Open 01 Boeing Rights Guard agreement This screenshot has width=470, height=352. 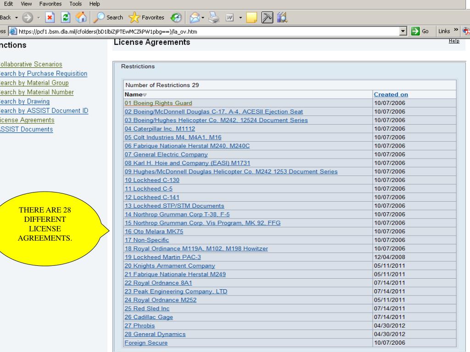[x=158, y=103]
